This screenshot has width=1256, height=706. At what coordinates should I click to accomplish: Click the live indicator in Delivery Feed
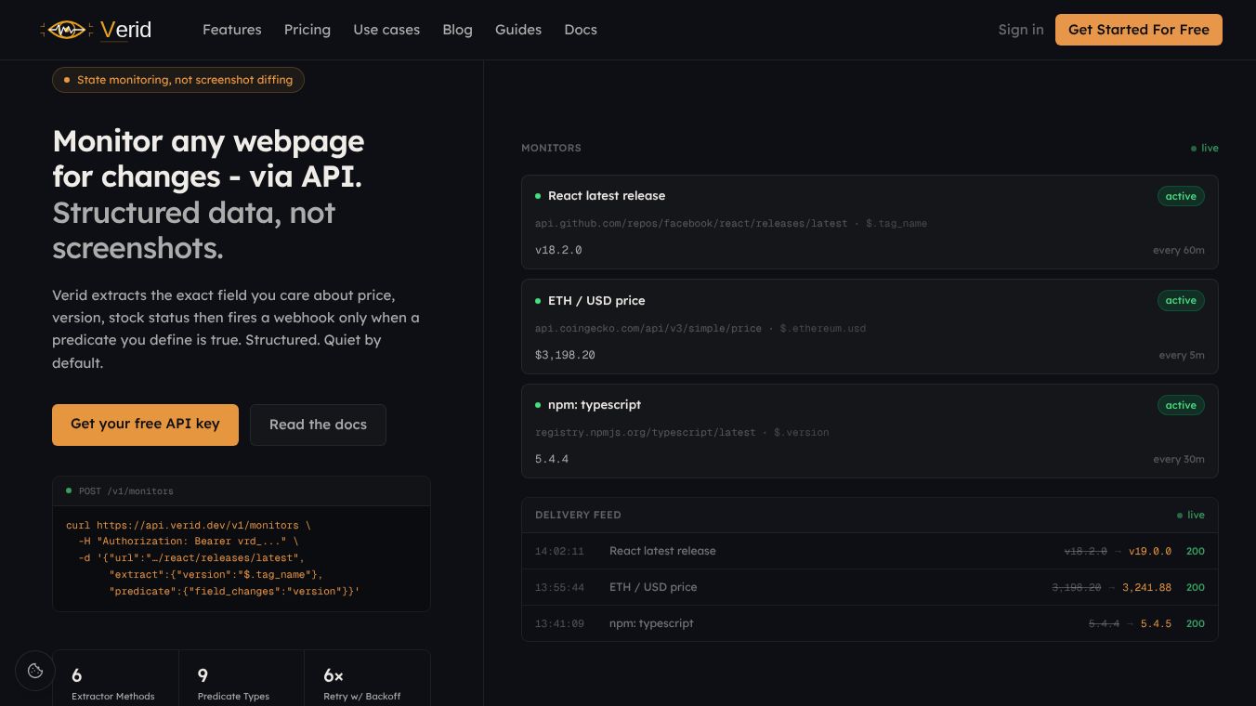(1191, 515)
